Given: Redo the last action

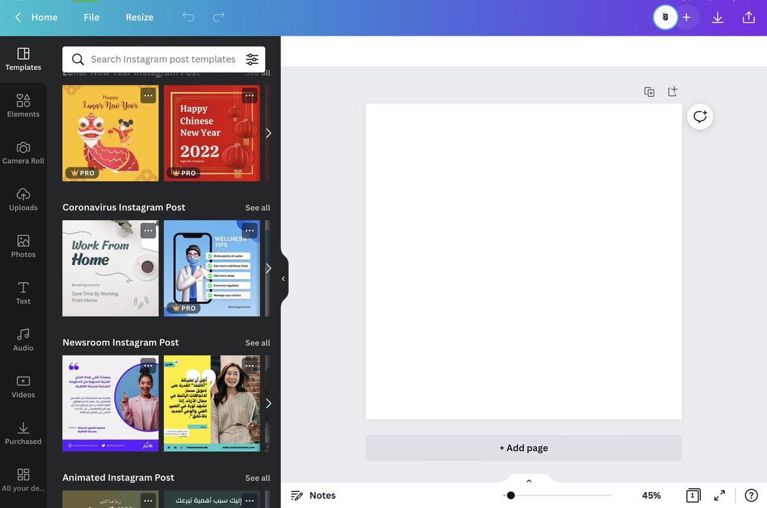Looking at the screenshot, I should click(x=219, y=17).
